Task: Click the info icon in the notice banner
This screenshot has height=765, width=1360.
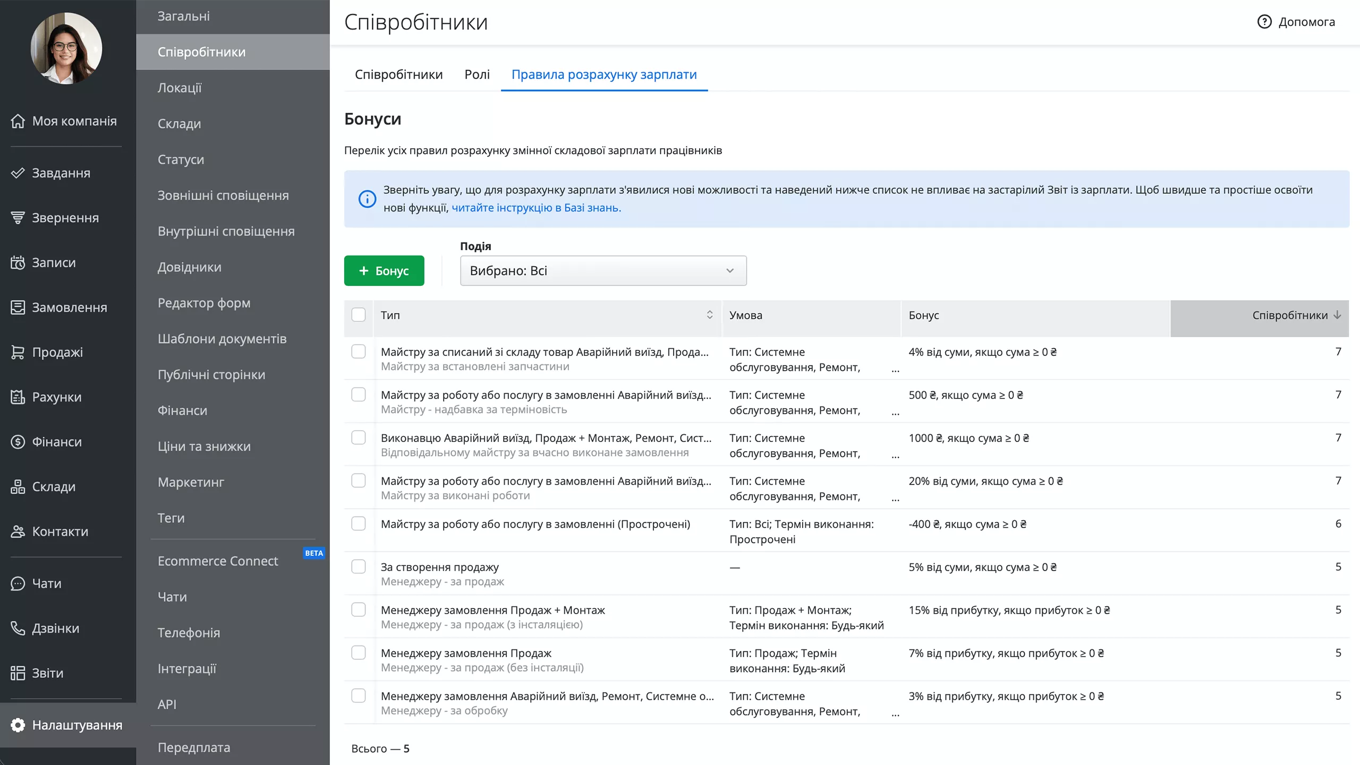Action: tap(367, 199)
